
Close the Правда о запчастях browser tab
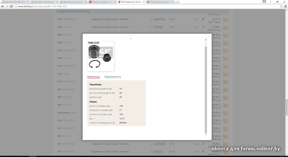point(114,2)
